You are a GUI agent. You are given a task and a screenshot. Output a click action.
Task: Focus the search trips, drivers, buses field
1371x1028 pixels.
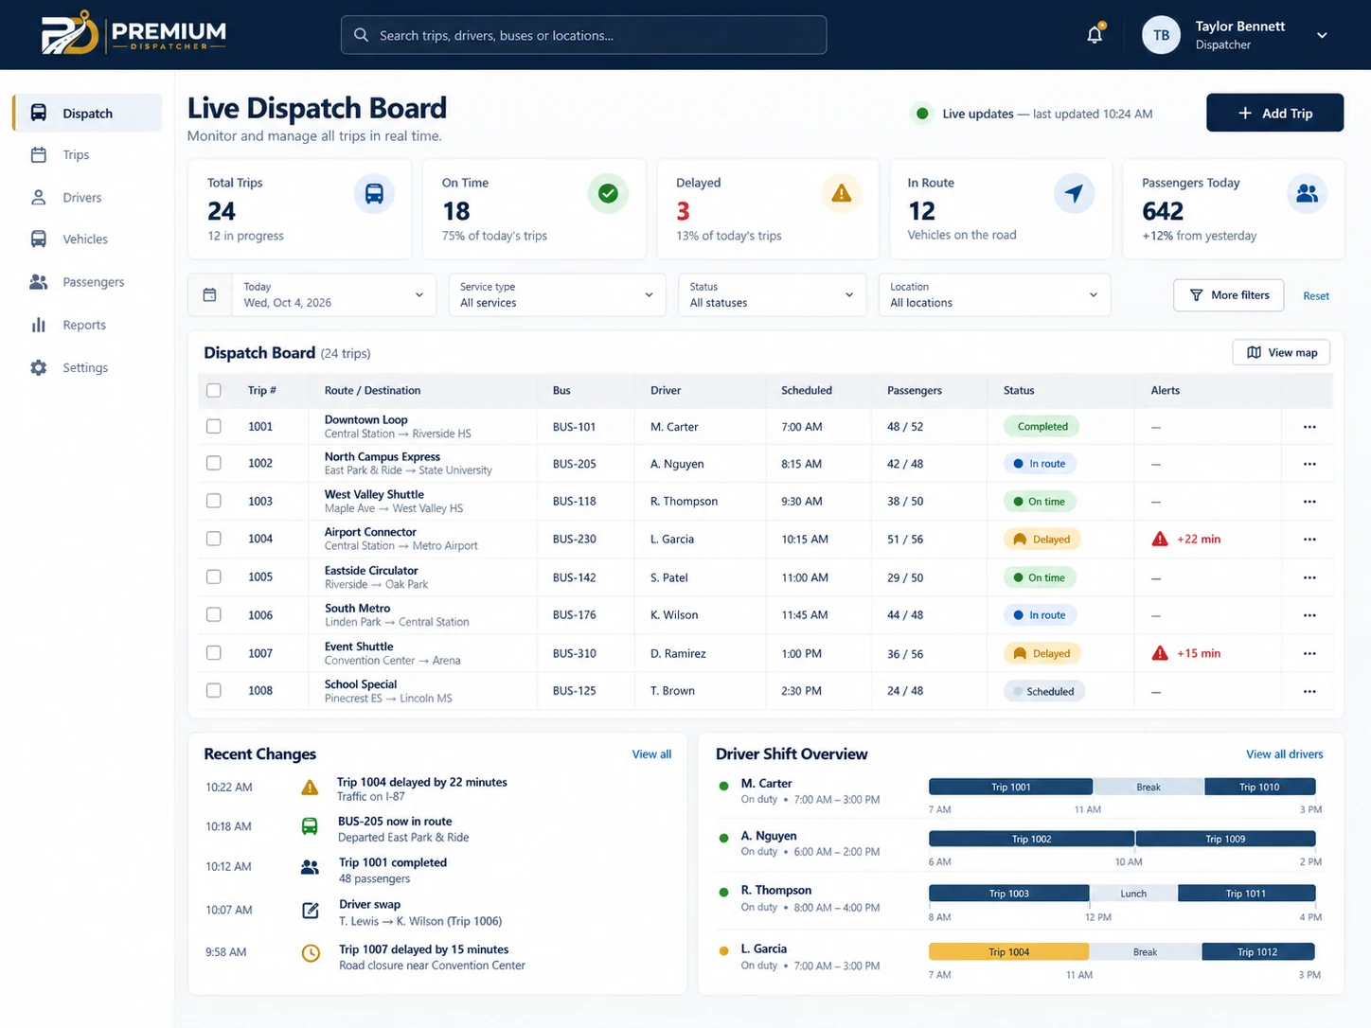pos(583,35)
